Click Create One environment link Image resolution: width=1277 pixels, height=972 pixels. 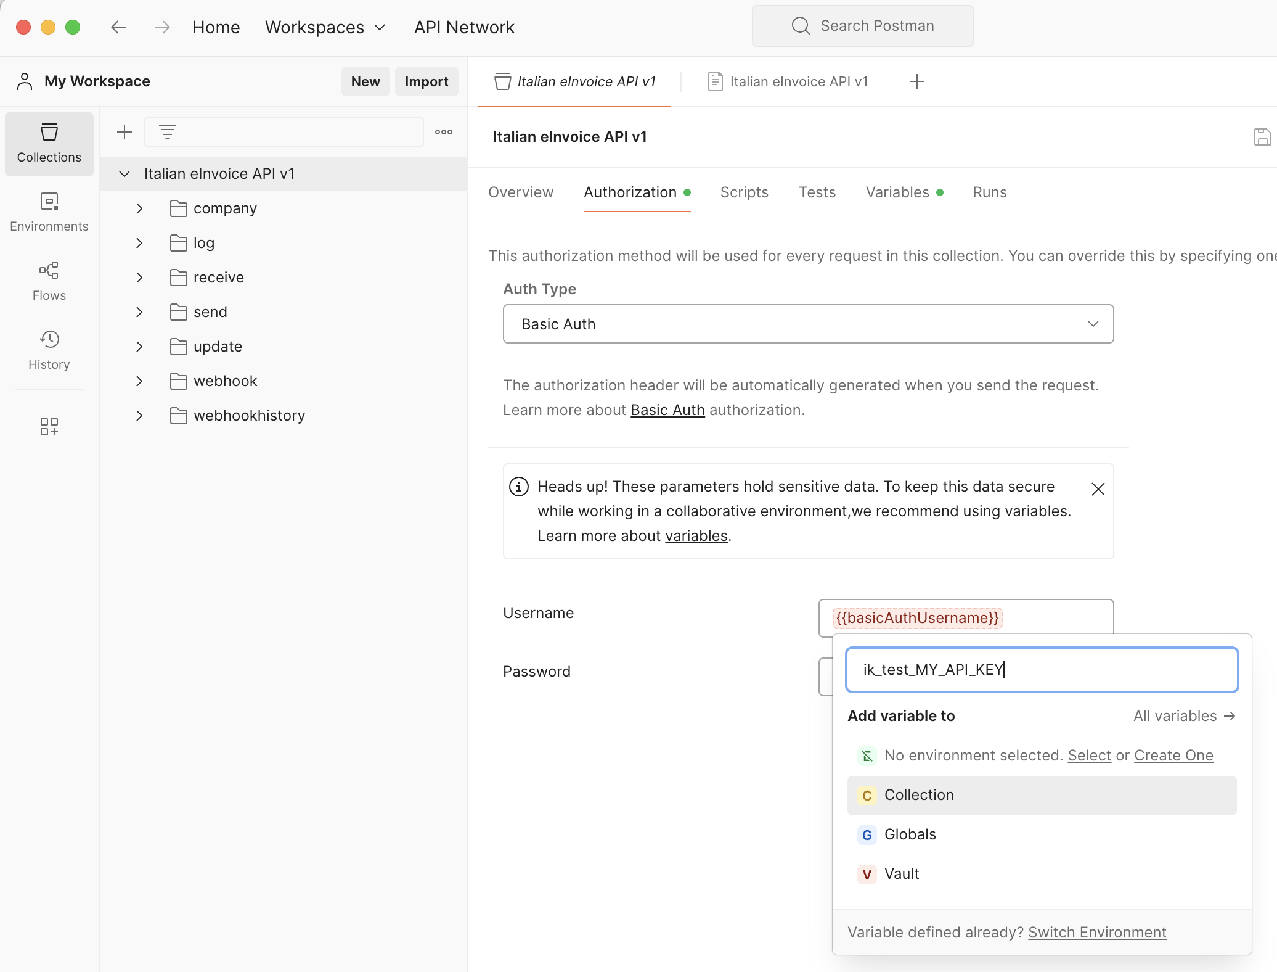[1173, 756]
